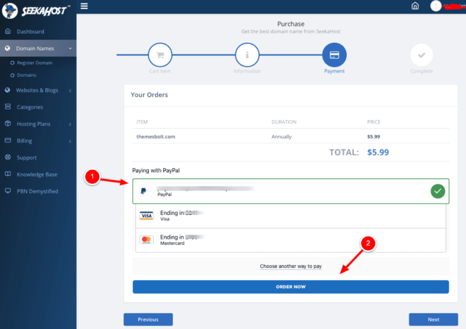Click the Knowledge Base book icon
Screen dimensions: 466x329
pos(8,174)
